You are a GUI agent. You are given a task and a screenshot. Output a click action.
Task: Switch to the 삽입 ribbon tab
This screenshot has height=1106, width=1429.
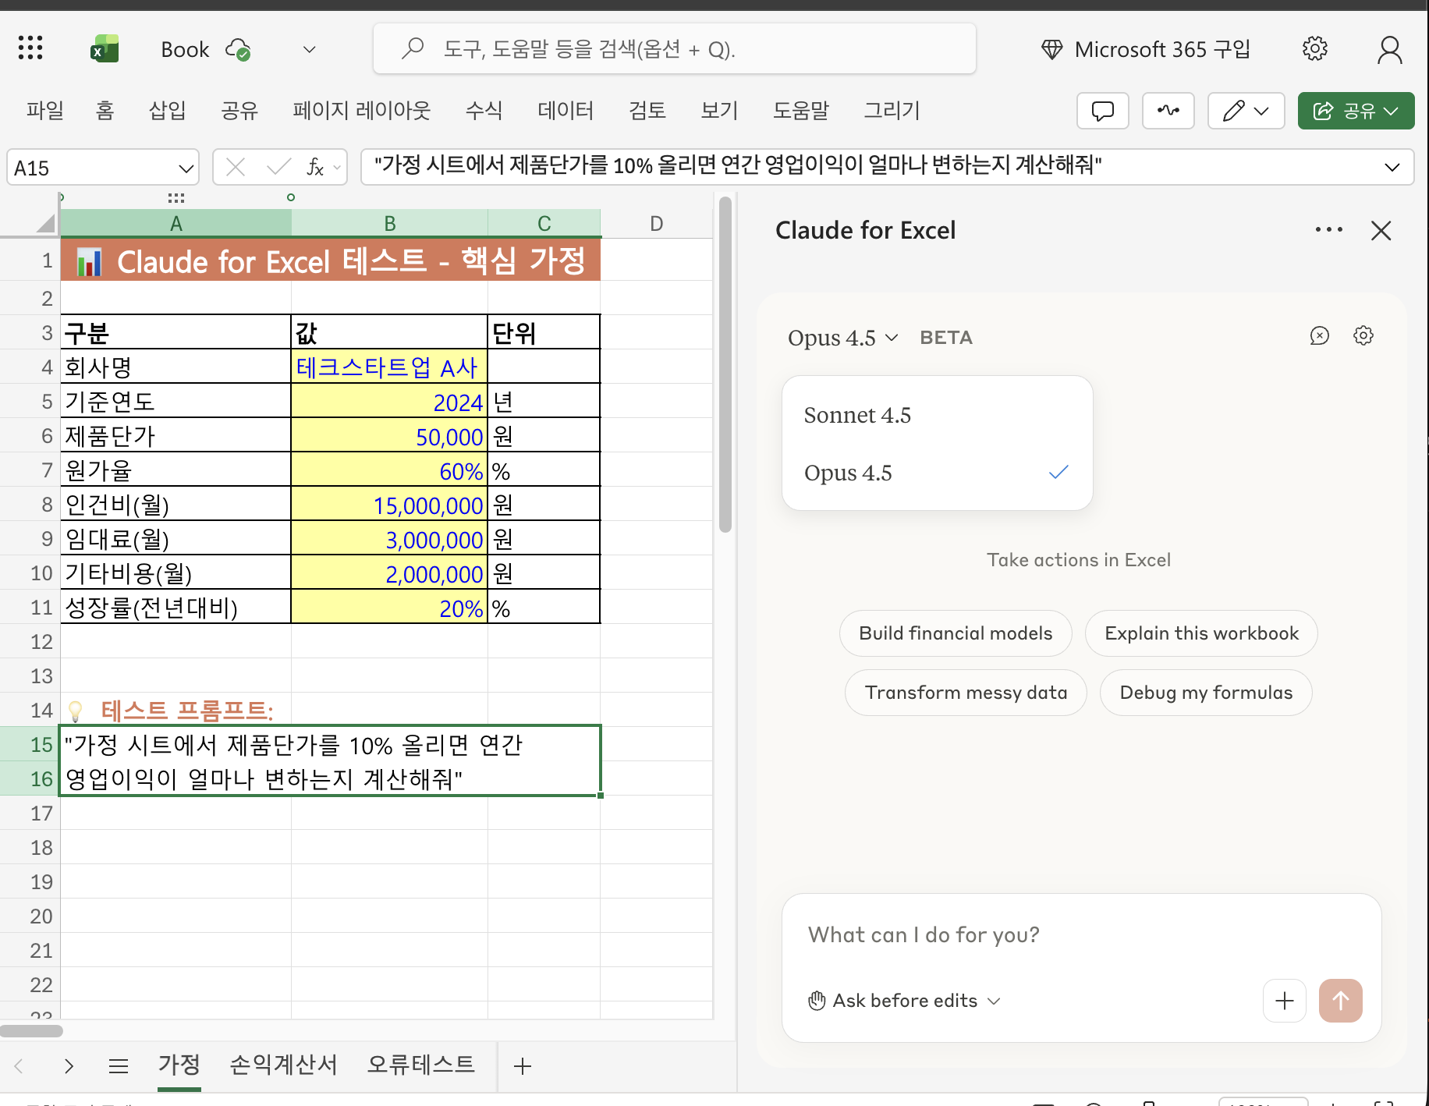pyautogui.click(x=167, y=110)
